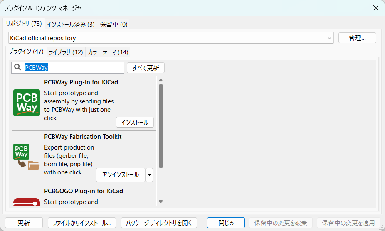
Task: Select the PCBGOGO Plug-in for KiCad title
Action: point(84,191)
